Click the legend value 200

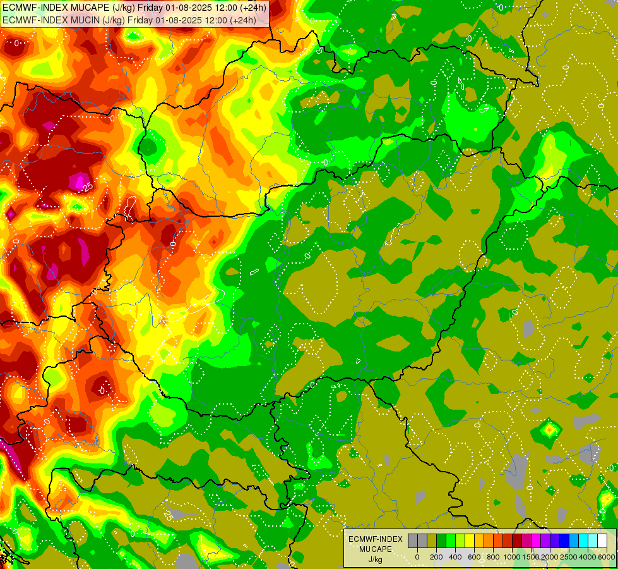(436, 557)
